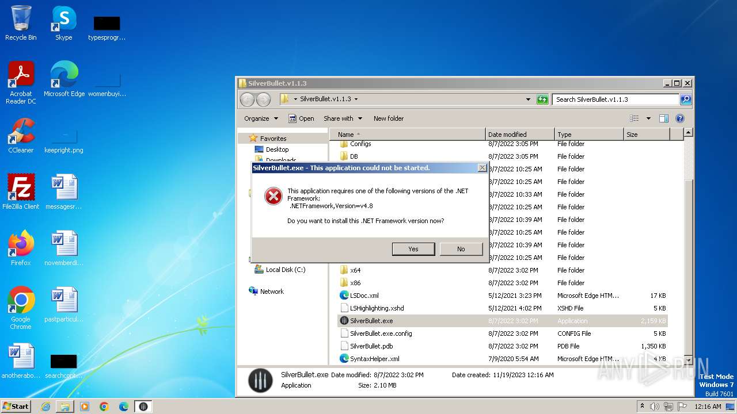Click Open in Explorer toolbar
Image resolution: width=737 pixels, height=414 pixels.
[x=301, y=118]
